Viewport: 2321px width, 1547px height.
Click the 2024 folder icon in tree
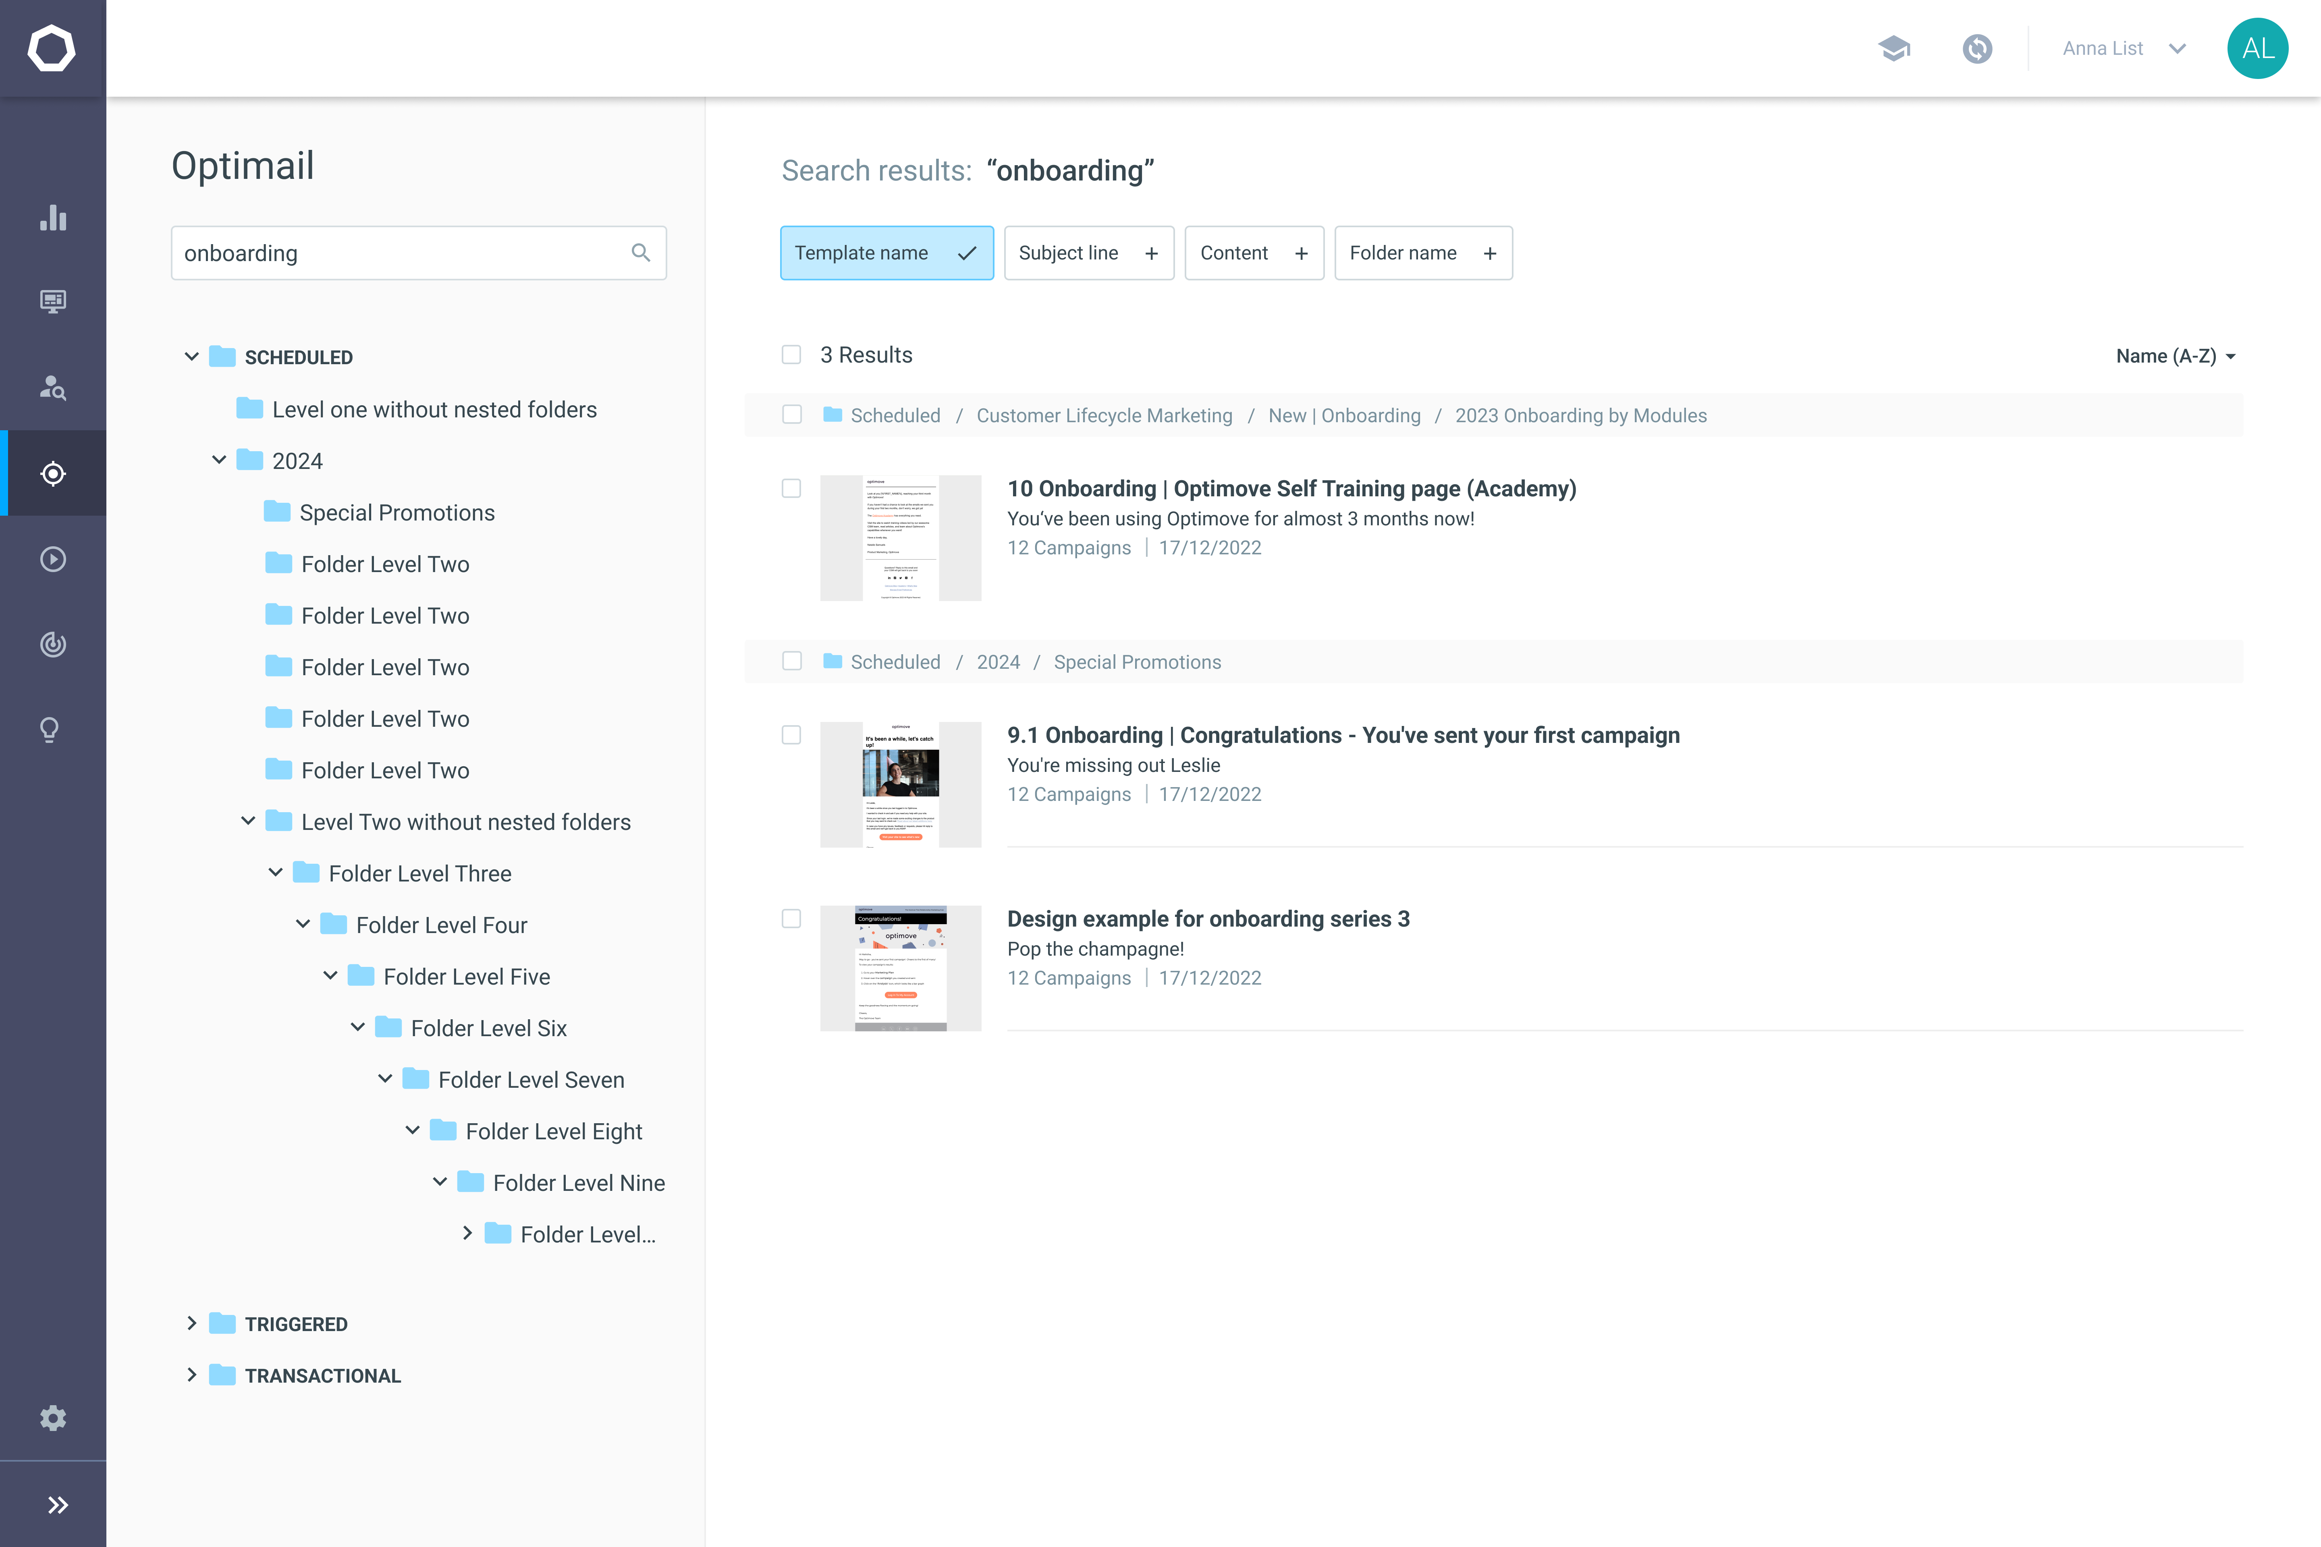(x=251, y=460)
